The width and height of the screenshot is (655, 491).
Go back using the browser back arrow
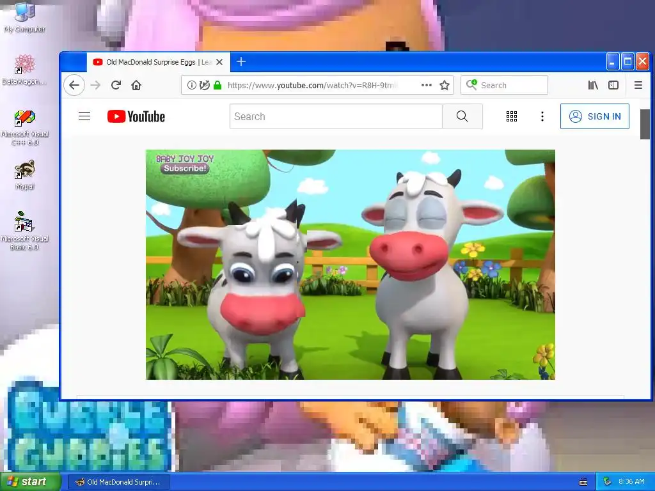74,85
